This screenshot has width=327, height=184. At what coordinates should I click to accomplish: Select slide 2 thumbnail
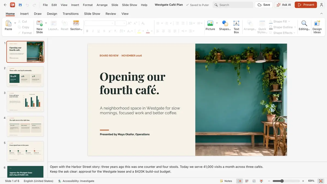pyautogui.click(x=25, y=77)
